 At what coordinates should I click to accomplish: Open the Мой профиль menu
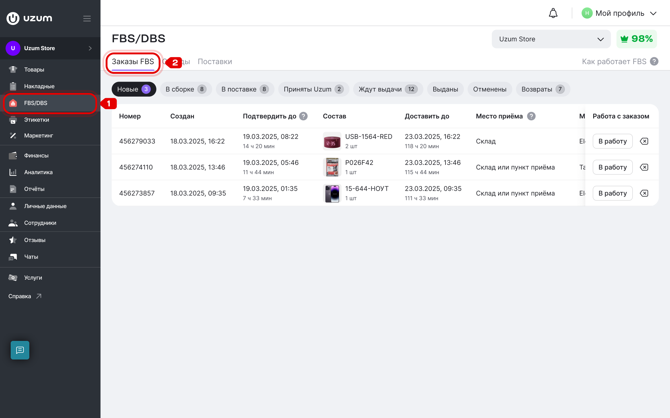coord(619,13)
